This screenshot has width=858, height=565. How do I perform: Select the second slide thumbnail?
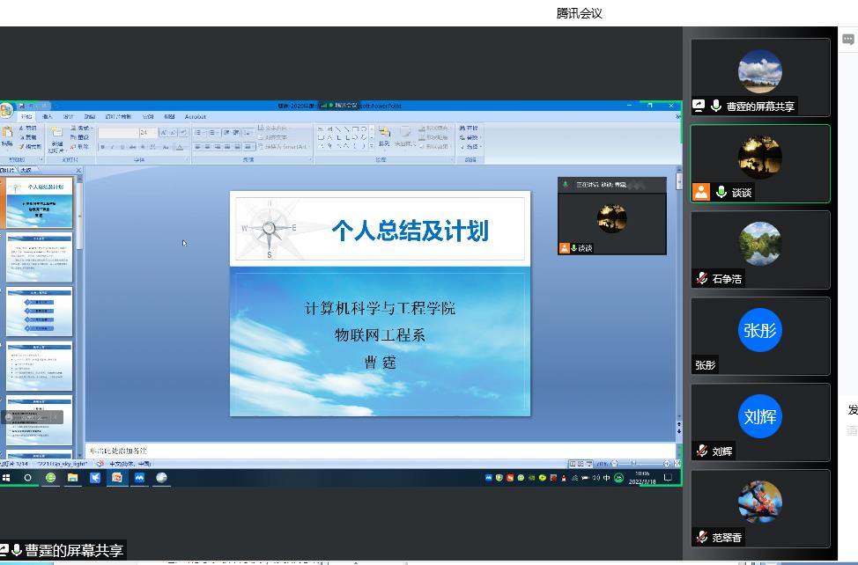(40, 257)
